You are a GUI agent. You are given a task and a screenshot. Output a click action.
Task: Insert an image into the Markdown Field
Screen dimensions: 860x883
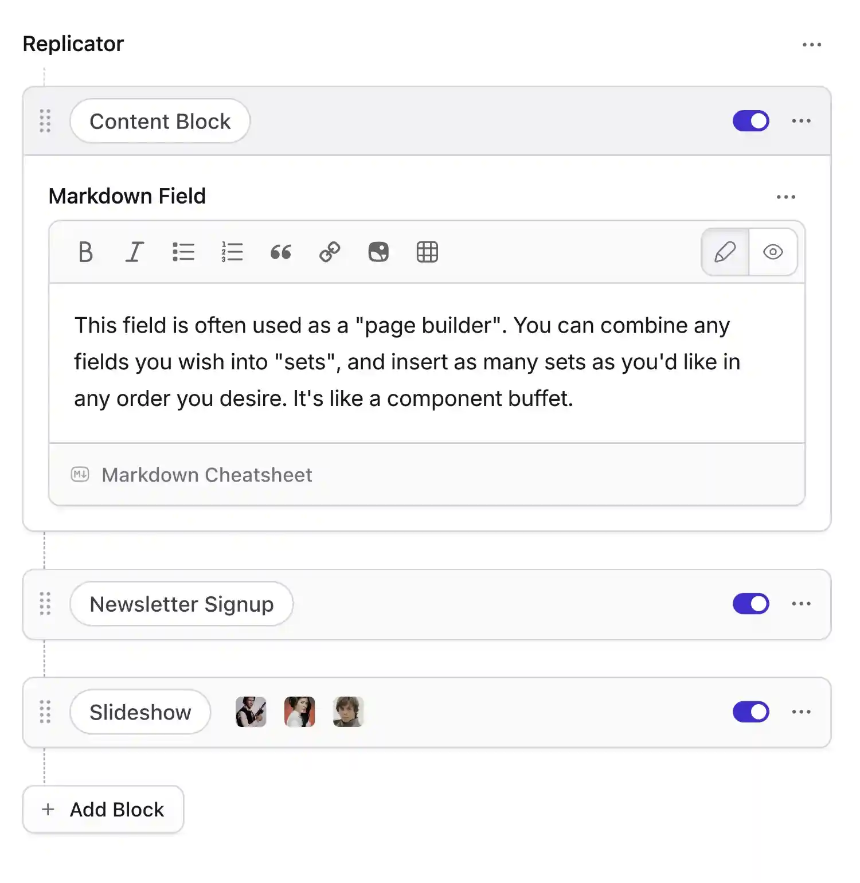click(x=378, y=252)
